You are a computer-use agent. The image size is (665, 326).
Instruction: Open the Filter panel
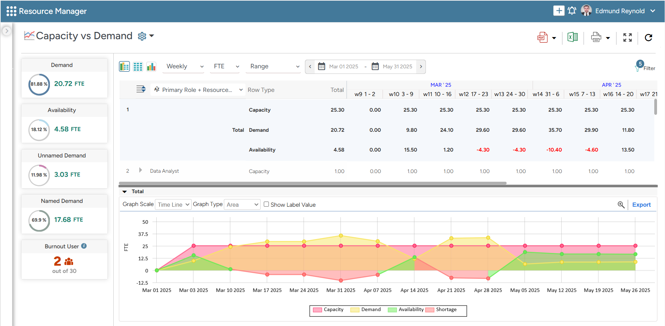pyautogui.click(x=645, y=66)
